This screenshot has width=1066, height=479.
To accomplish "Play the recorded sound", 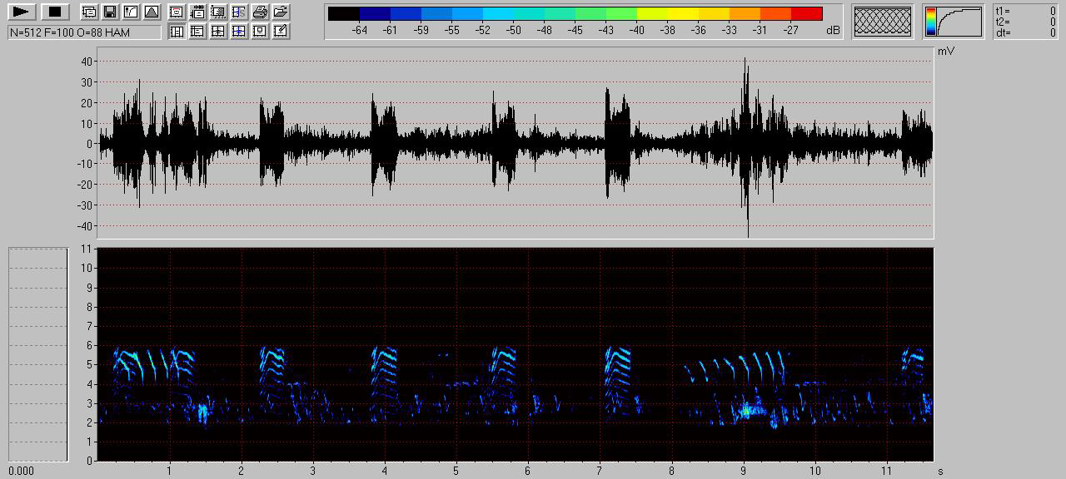I will point(22,12).
